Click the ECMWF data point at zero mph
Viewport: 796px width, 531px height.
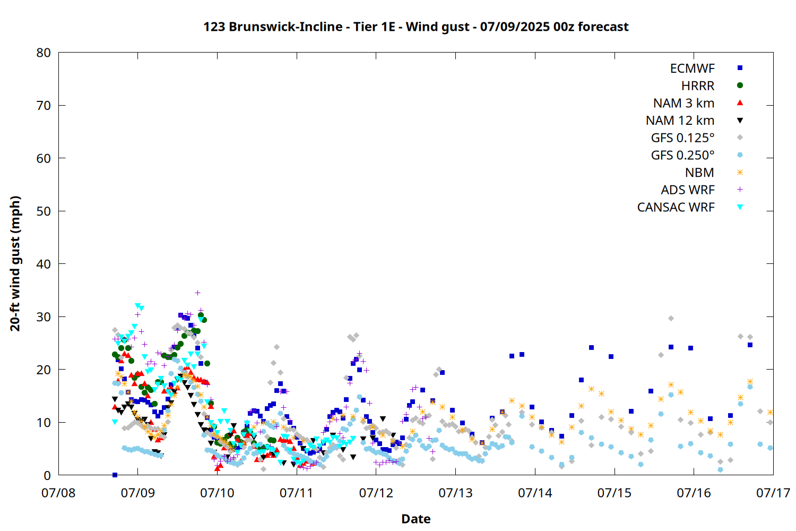click(115, 475)
